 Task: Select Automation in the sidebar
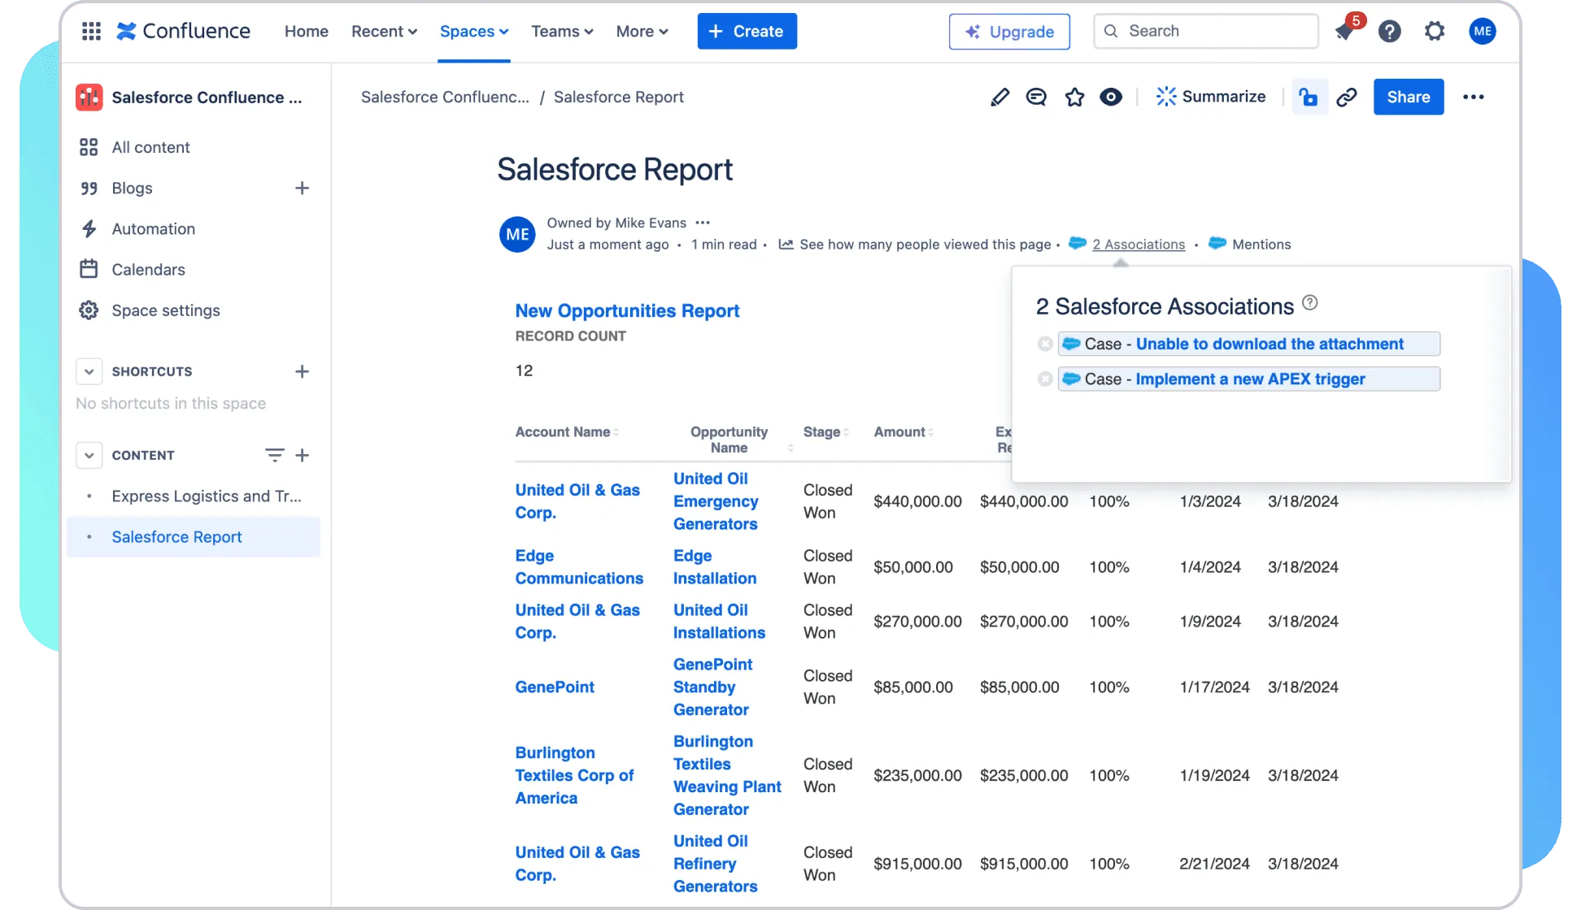tap(153, 229)
